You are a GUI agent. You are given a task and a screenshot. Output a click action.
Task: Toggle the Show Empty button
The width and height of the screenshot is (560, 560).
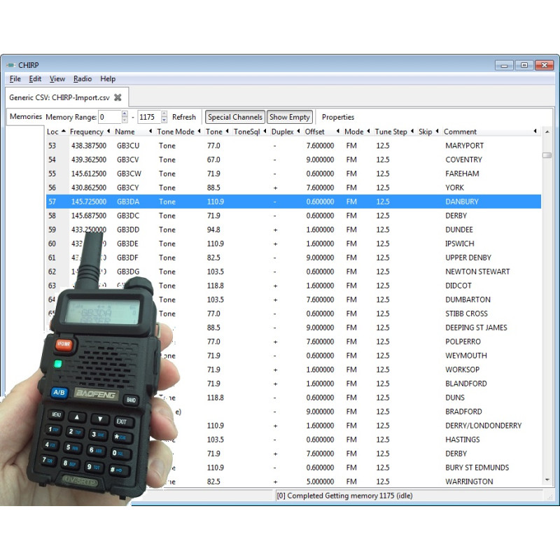289,117
